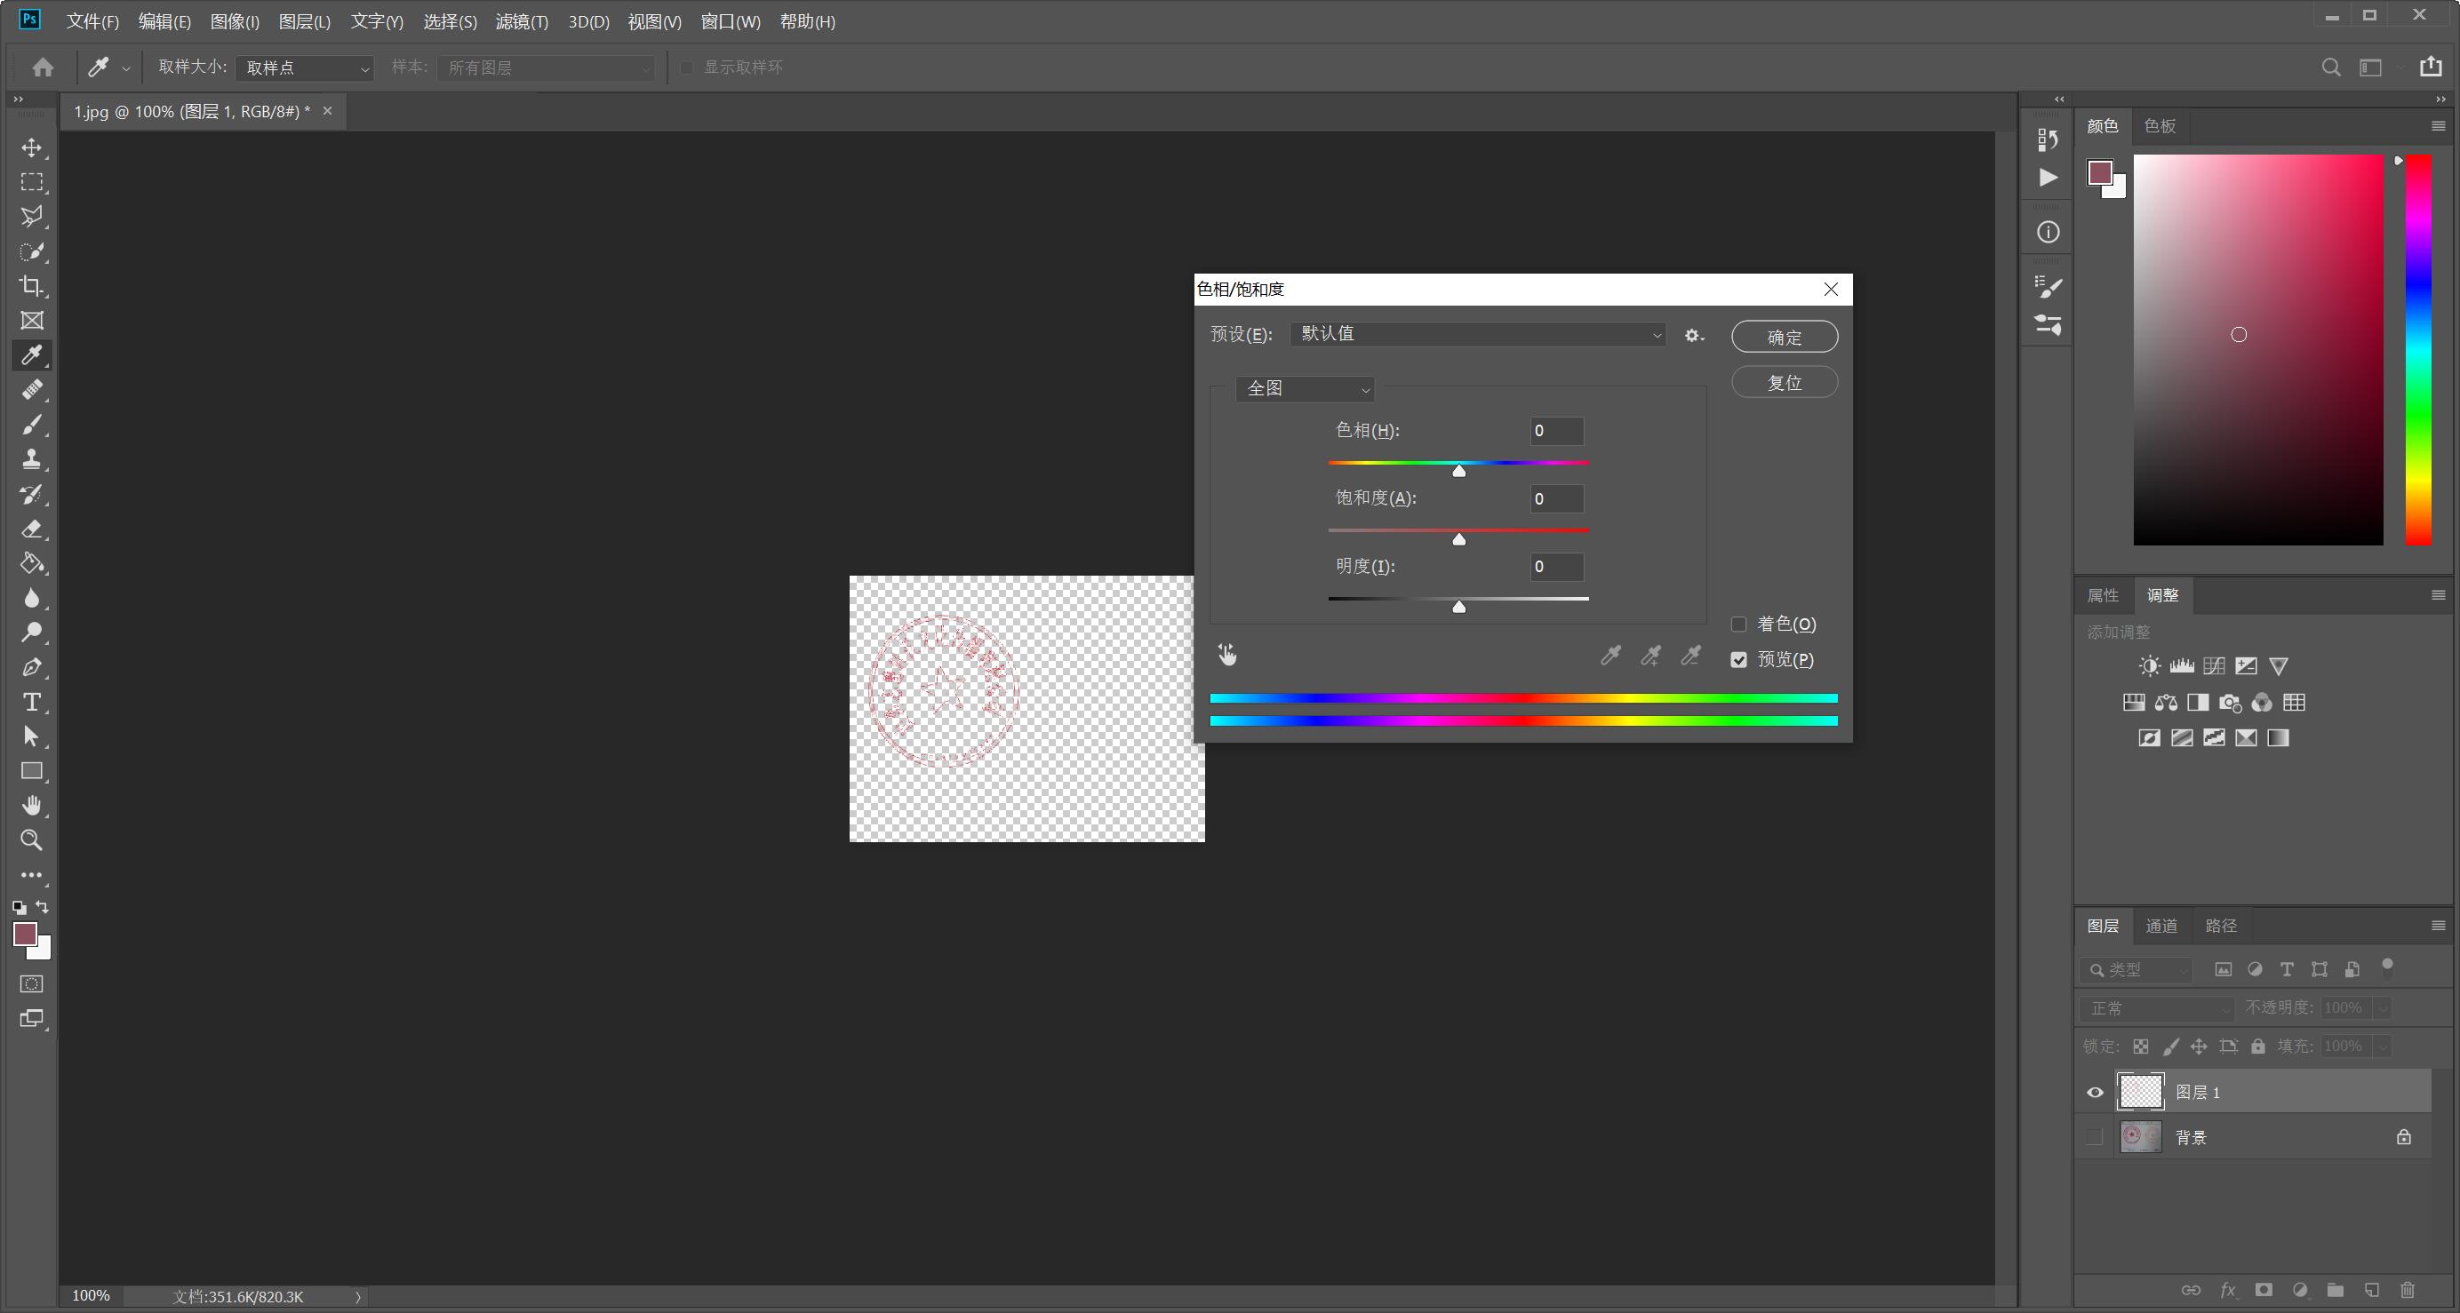Select the Move tool
Screen dimensions: 2460x1313
(x=31, y=148)
